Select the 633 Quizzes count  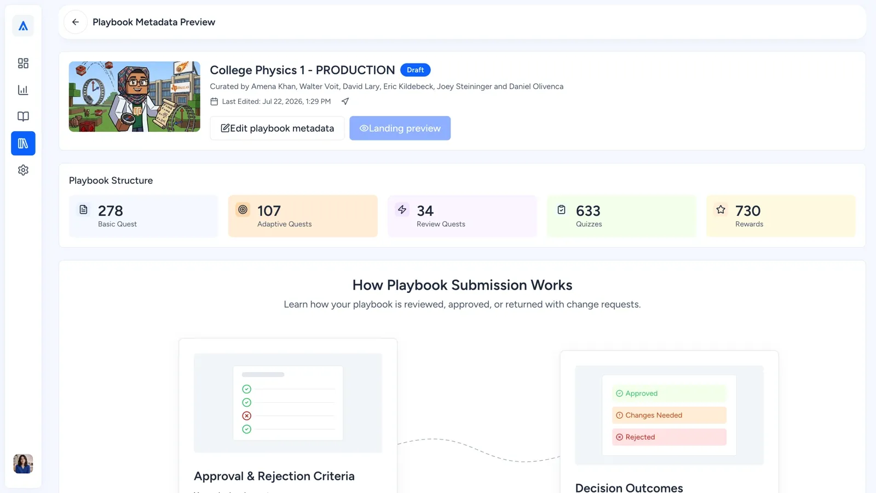point(588,211)
